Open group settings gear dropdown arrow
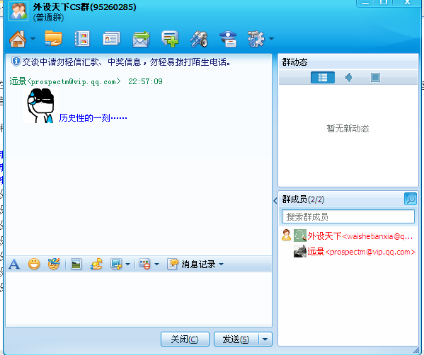The image size is (424, 355). click(x=272, y=39)
